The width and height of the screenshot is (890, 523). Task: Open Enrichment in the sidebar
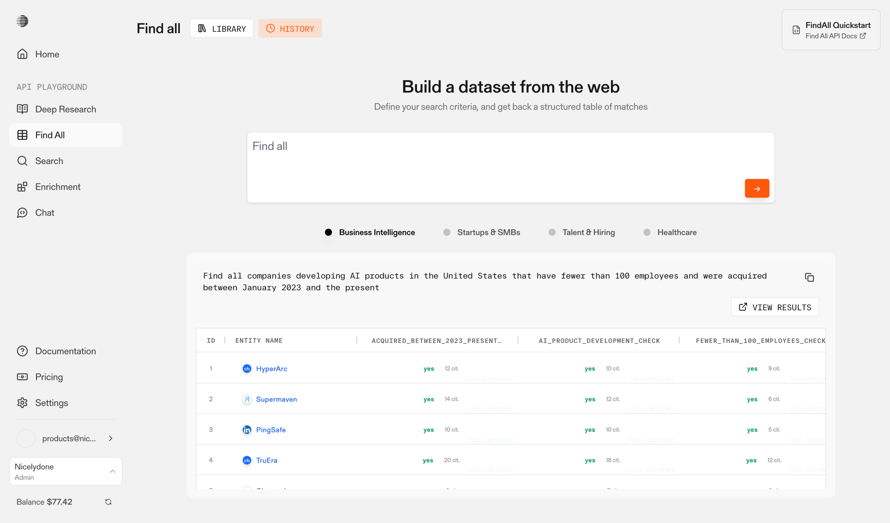pyautogui.click(x=66, y=187)
